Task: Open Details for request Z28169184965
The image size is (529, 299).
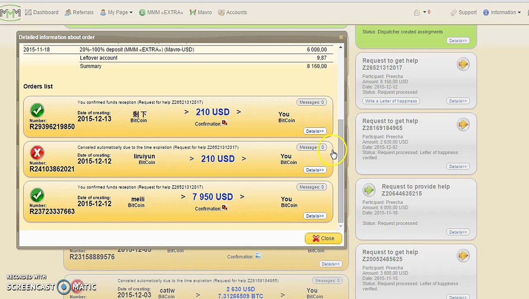Action: click(x=458, y=167)
